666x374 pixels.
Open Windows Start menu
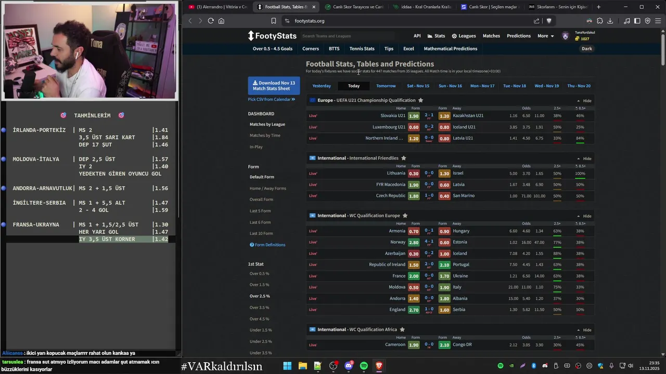287,366
